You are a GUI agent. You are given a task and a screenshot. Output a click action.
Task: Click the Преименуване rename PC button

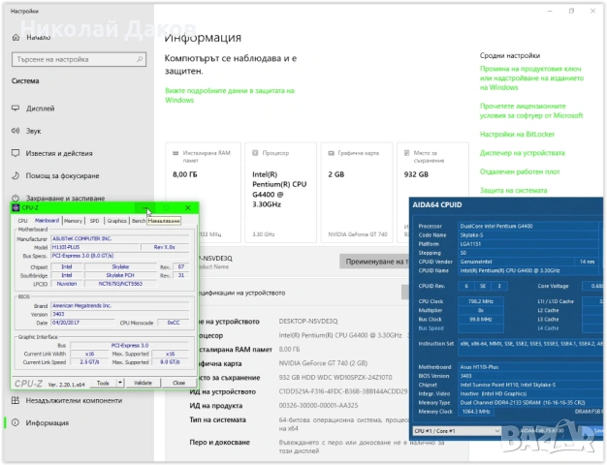374,262
